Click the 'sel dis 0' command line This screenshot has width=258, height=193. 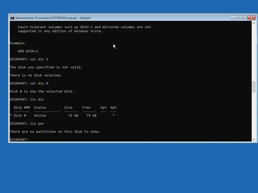point(29,83)
